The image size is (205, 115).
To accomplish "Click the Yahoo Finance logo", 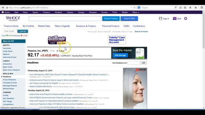I will pyautogui.click(x=13, y=19).
